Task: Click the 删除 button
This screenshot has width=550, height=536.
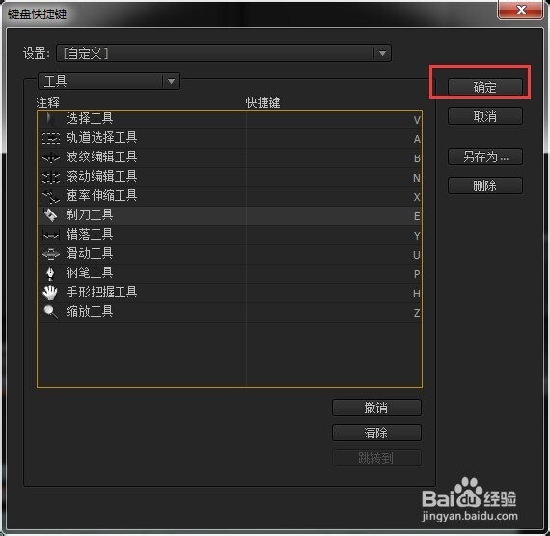Action: (x=484, y=185)
